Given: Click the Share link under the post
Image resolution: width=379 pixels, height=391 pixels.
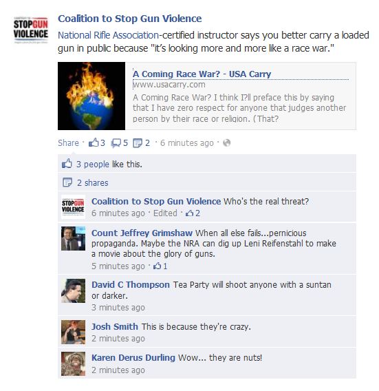Looking at the screenshot, I should [x=68, y=143].
